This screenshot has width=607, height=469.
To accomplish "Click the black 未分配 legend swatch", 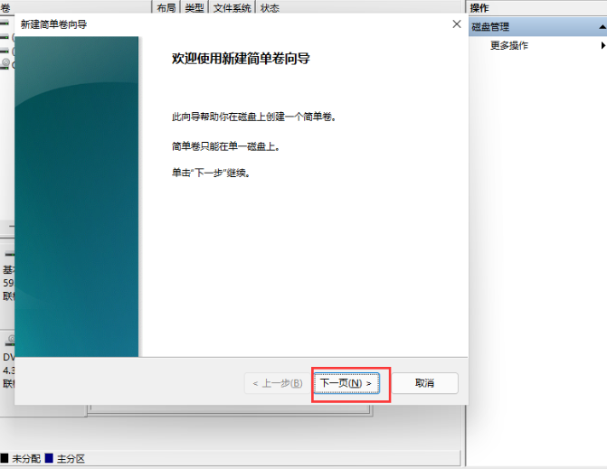I will [5, 459].
